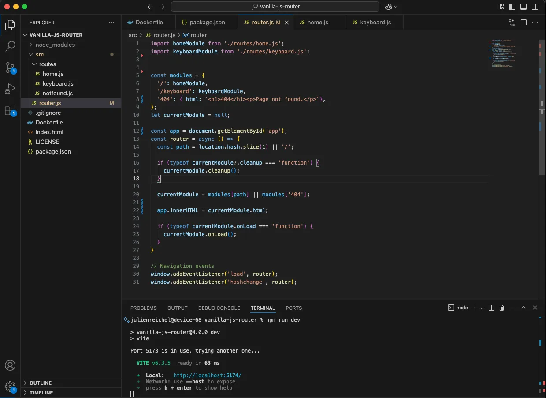This screenshot has width=546, height=398.
Task: Open Customize Layout icon in title bar
Action: click(501, 7)
